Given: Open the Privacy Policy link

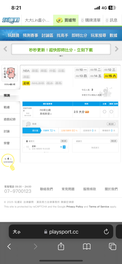Looking at the screenshot, I should click(x=75, y=207).
